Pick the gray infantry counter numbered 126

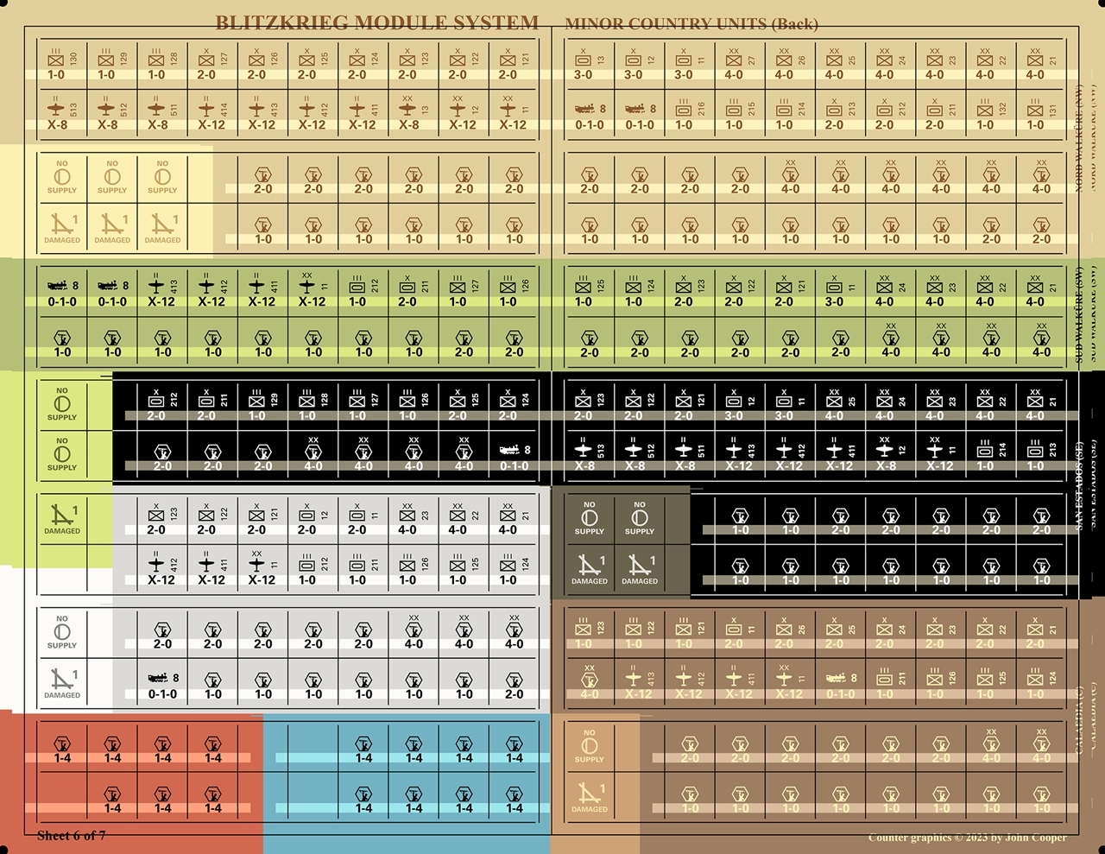pos(414,571)
